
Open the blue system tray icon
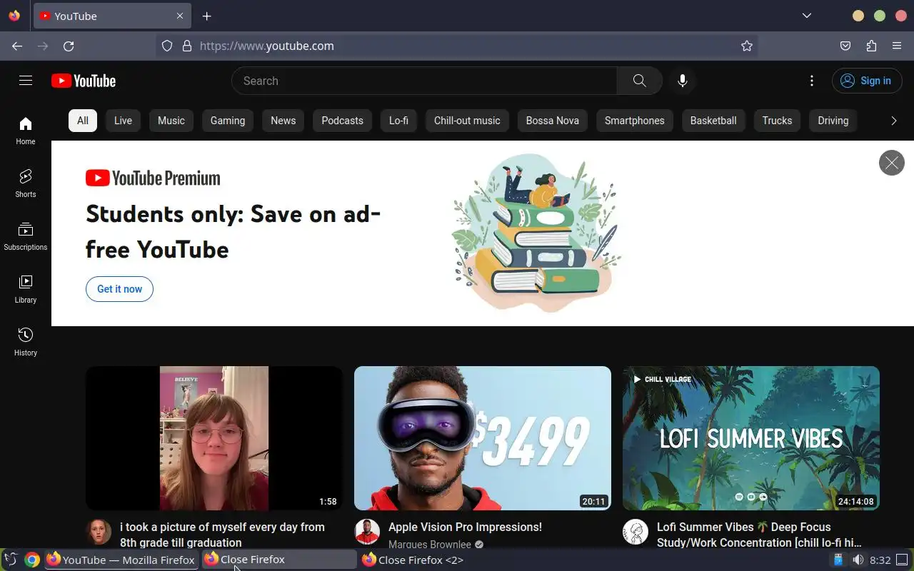pyautogui.click(x=838, y=560)
